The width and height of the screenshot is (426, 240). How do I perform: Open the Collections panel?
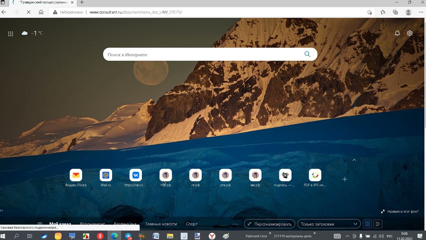tap(395, 12)
